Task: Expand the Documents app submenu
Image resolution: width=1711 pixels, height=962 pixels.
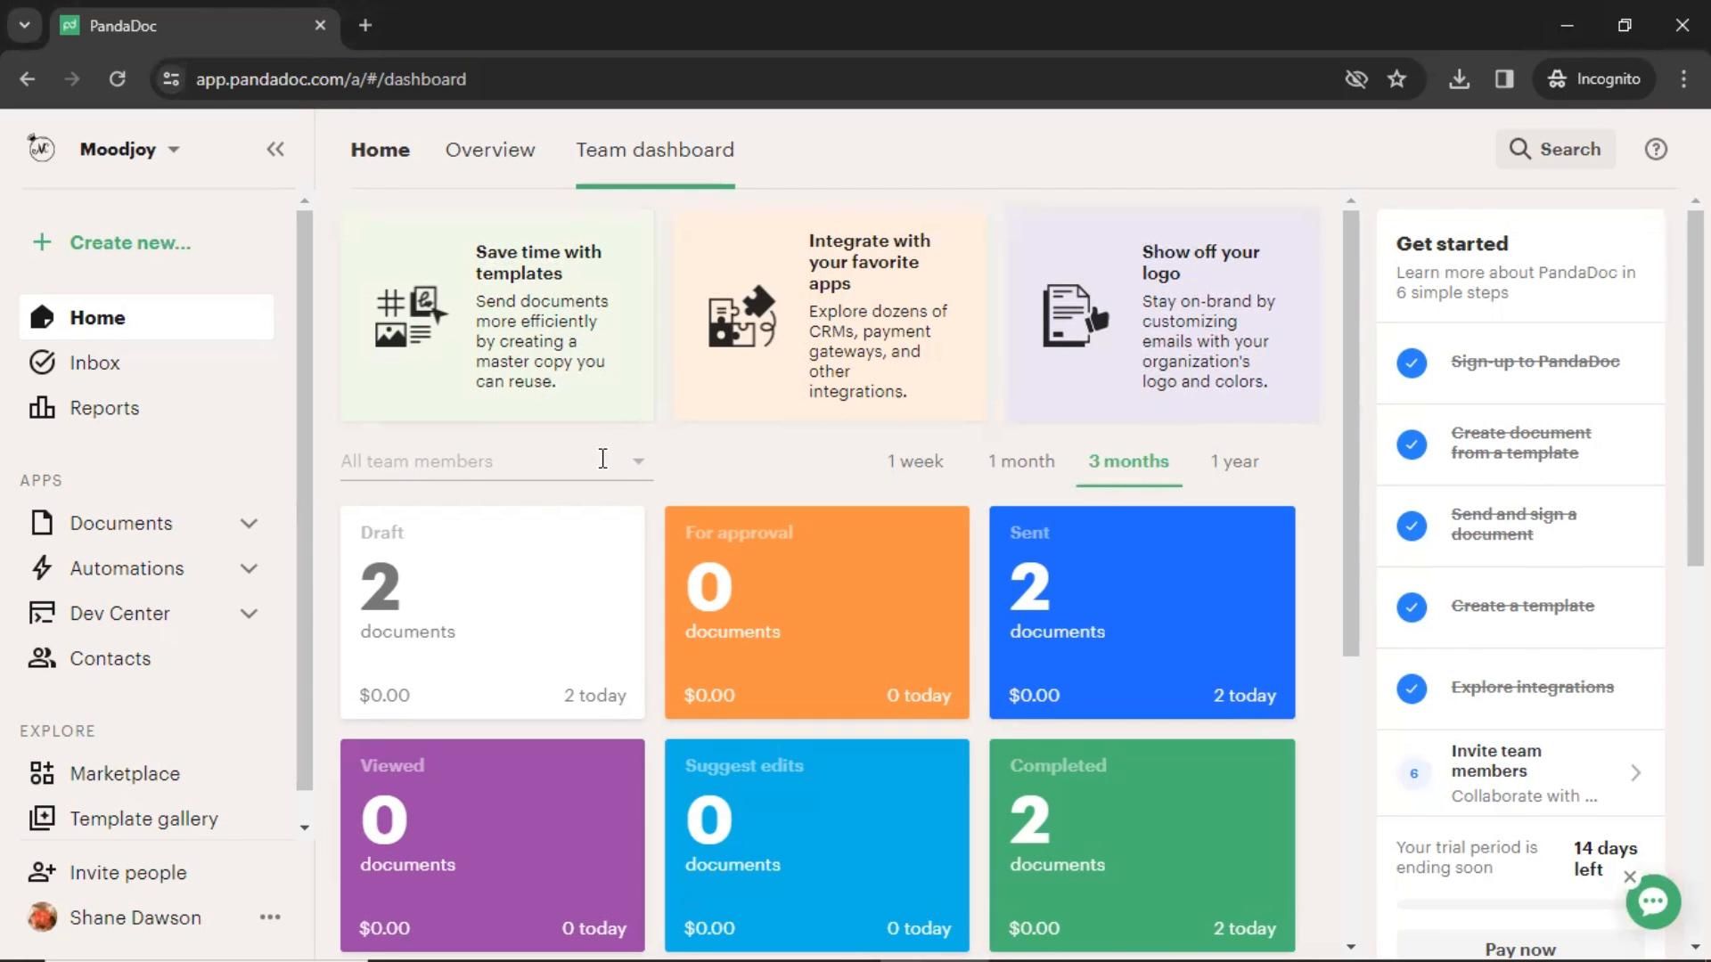Action: pyautogui.click(x=250, y=523)
